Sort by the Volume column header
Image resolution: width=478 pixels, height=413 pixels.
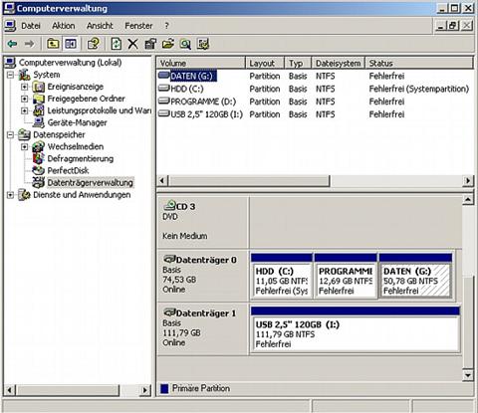click(x=201, y=63)
